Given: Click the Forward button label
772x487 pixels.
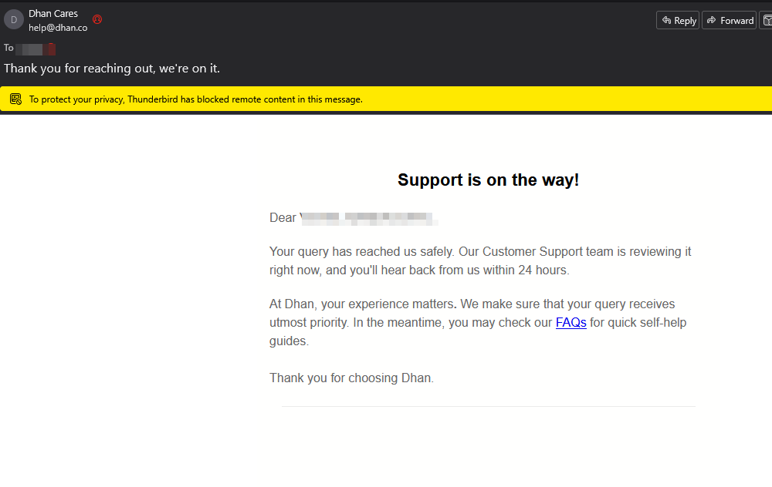Looking at the screenshot, I should 736,21.
